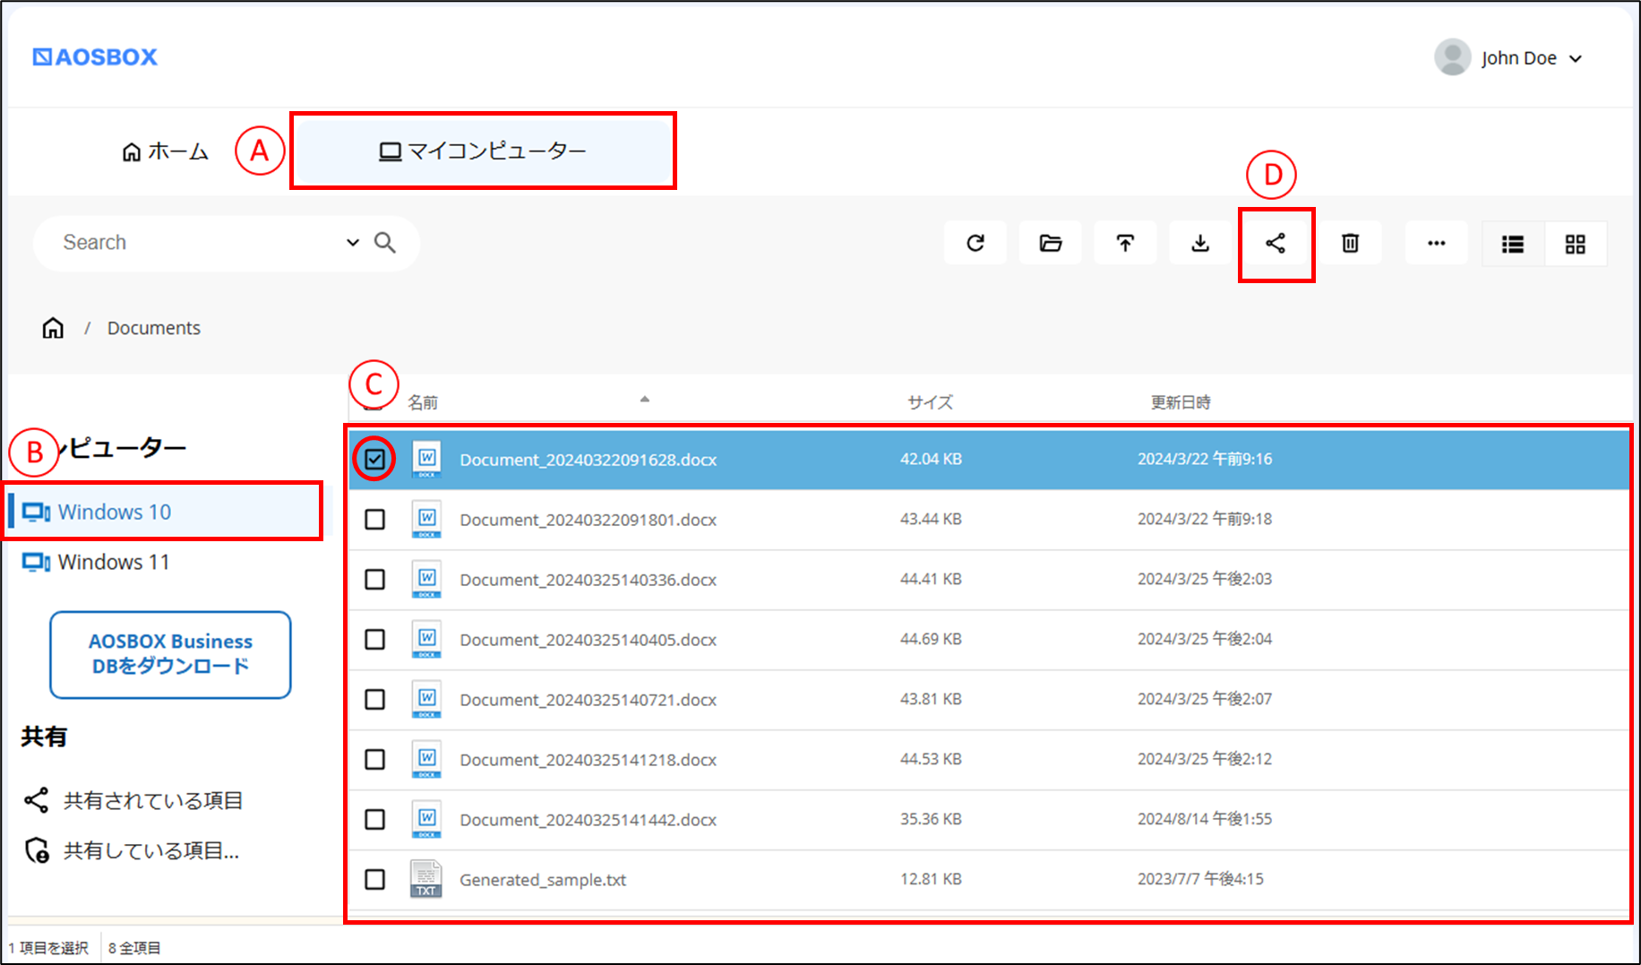The image size is (1641, 965).
Task: Check the Generated_sample.txt checkbox
Action: 374,880
